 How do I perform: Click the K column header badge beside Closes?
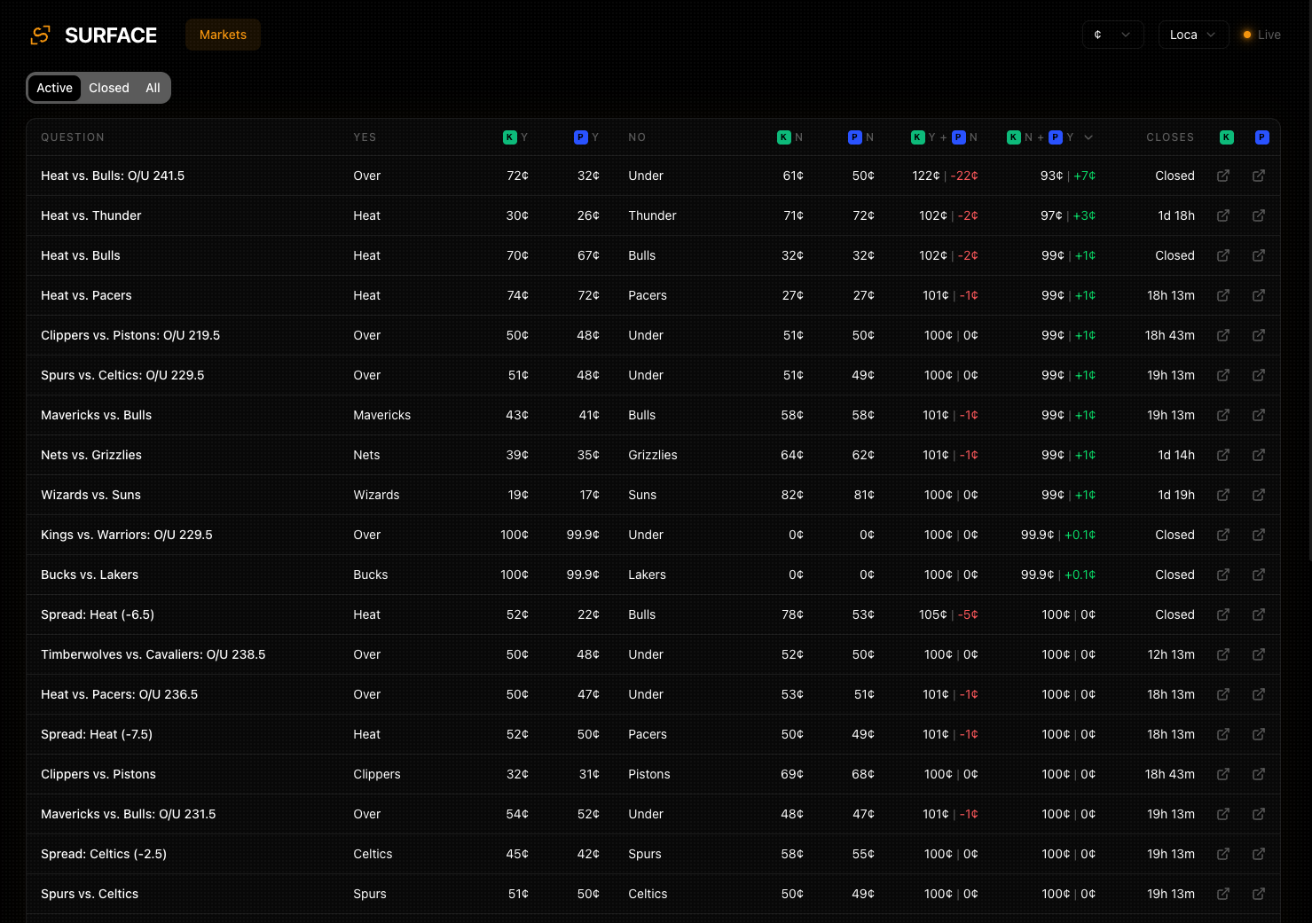point(1226,137)
